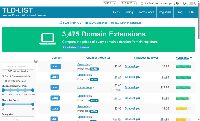Open the Blog nav item
This screenshot has height=121, width=200.
click(179, 12)
